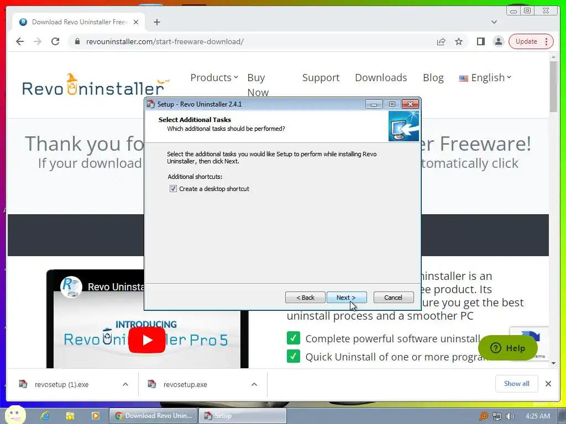Click the page vertical scrollbar
This screenshot has height=424, width=566.
click(x=553, y=87)
